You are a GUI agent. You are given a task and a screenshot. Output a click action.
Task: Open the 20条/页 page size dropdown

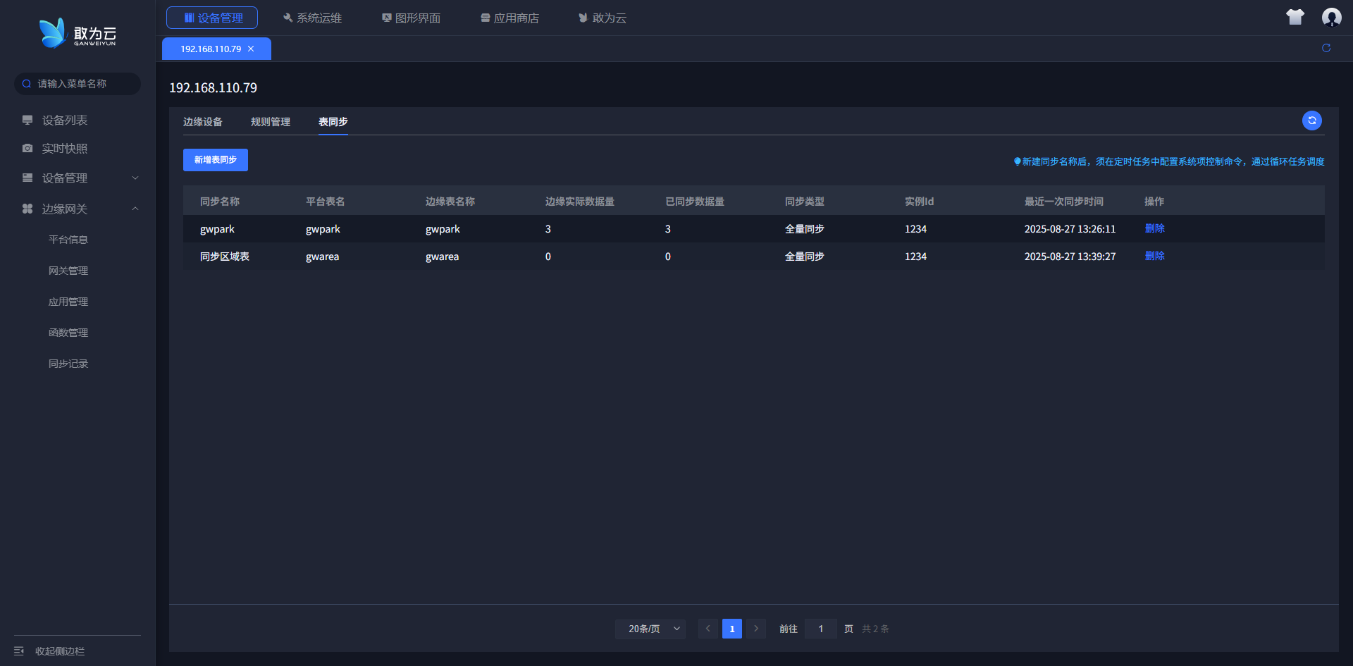click(650, 629)
